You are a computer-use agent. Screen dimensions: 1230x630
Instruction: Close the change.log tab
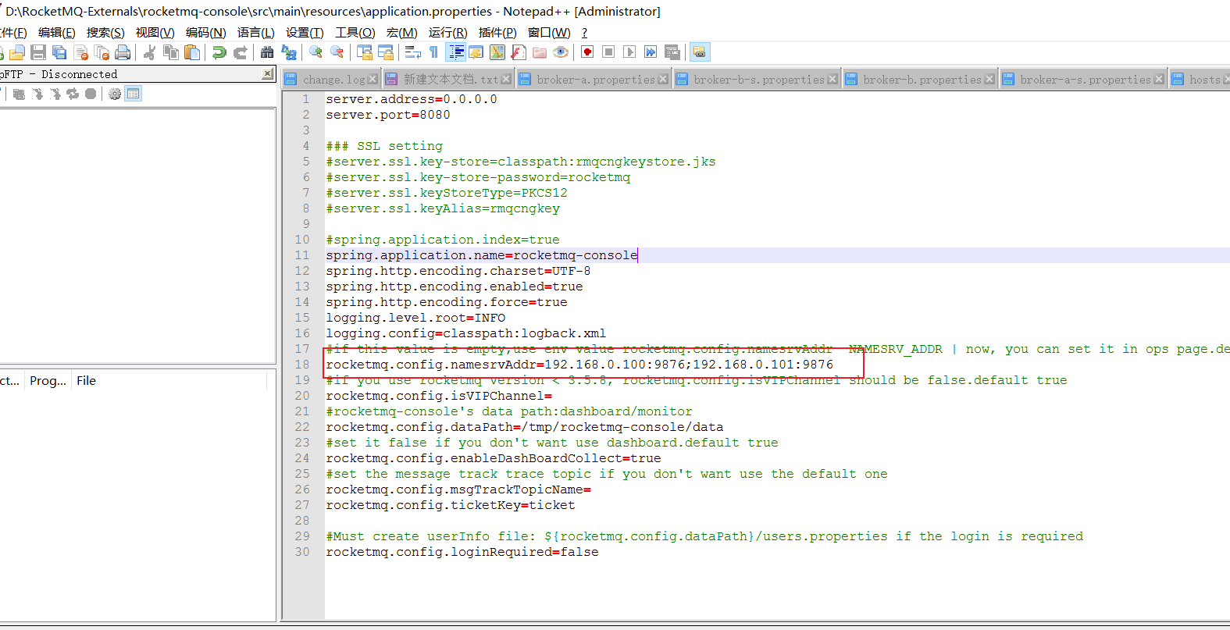[373, 79]
